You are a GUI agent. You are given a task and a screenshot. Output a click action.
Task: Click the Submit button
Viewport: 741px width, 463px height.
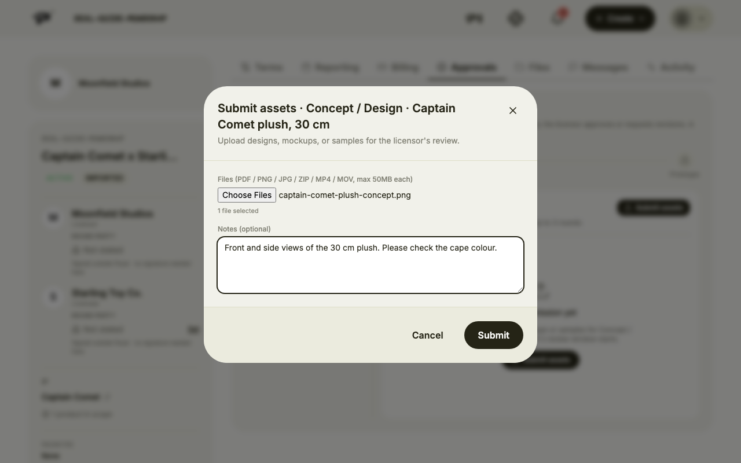pos(493,335)
